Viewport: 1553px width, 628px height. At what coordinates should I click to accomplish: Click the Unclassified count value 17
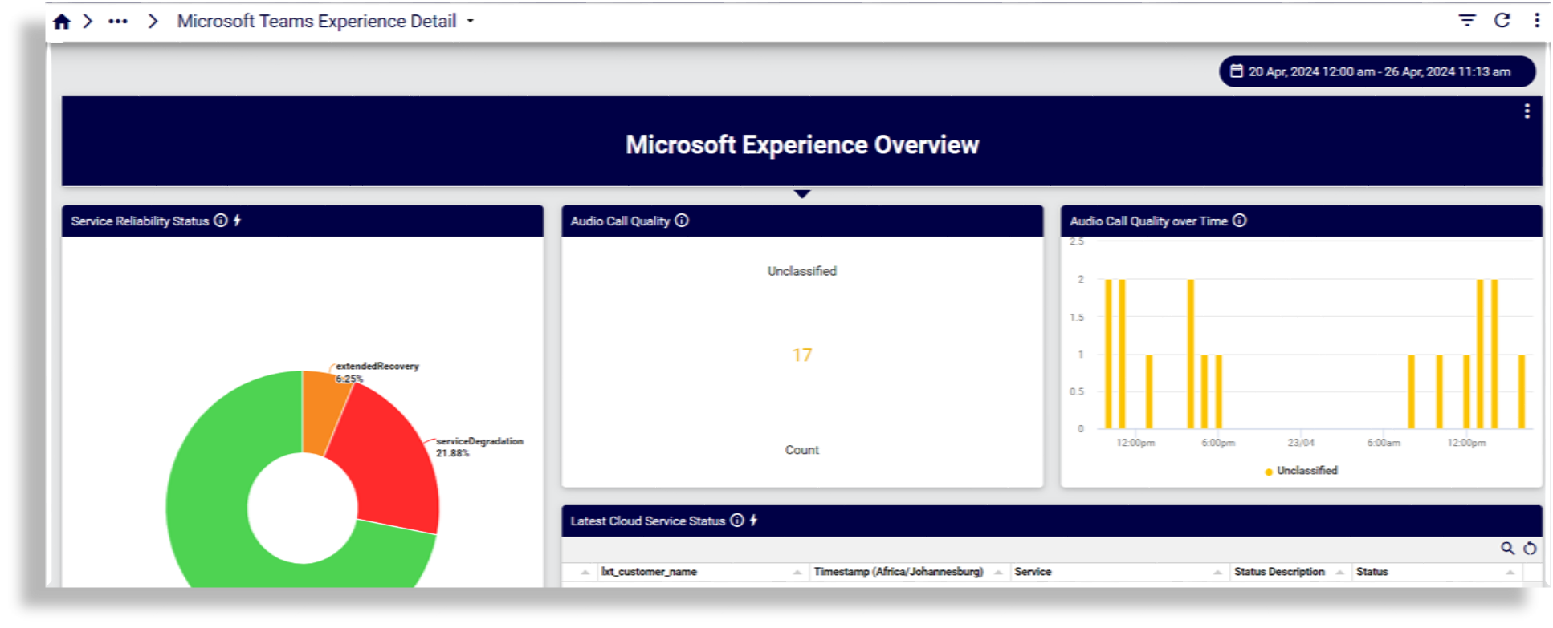click(801, 355)
